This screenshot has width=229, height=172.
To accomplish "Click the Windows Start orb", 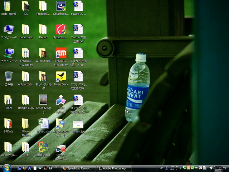I will click(x=6, y=168).
